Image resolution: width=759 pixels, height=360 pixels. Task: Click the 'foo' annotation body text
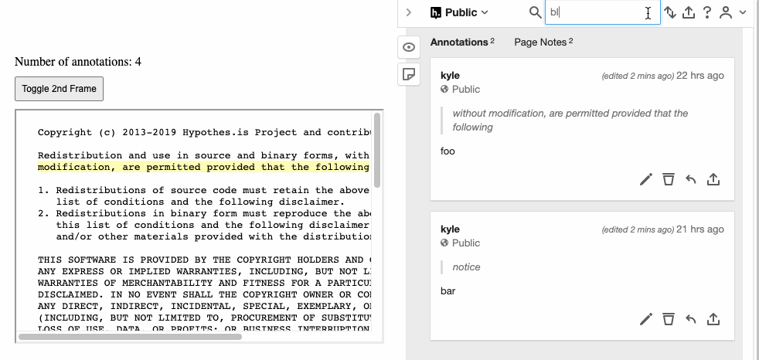[448, 151]
